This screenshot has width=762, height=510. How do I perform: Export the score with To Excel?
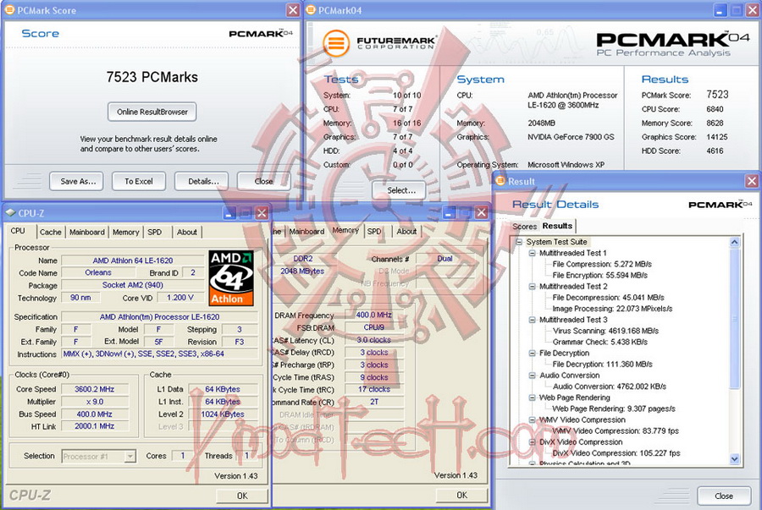[x=139, y=181]
